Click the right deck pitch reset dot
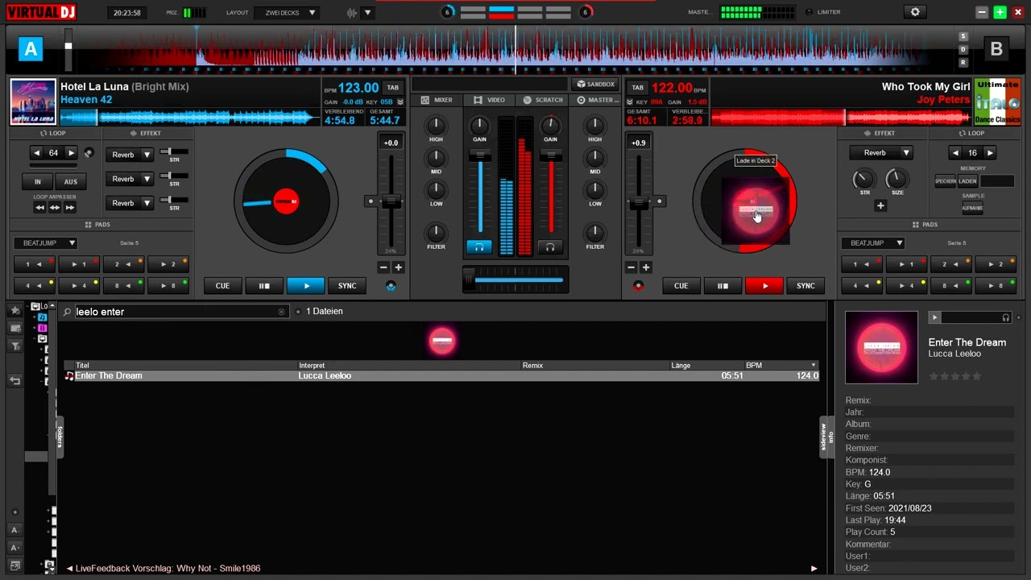Screen dimensions: 1031x580 pyautogui.click(x=659, y=201)
